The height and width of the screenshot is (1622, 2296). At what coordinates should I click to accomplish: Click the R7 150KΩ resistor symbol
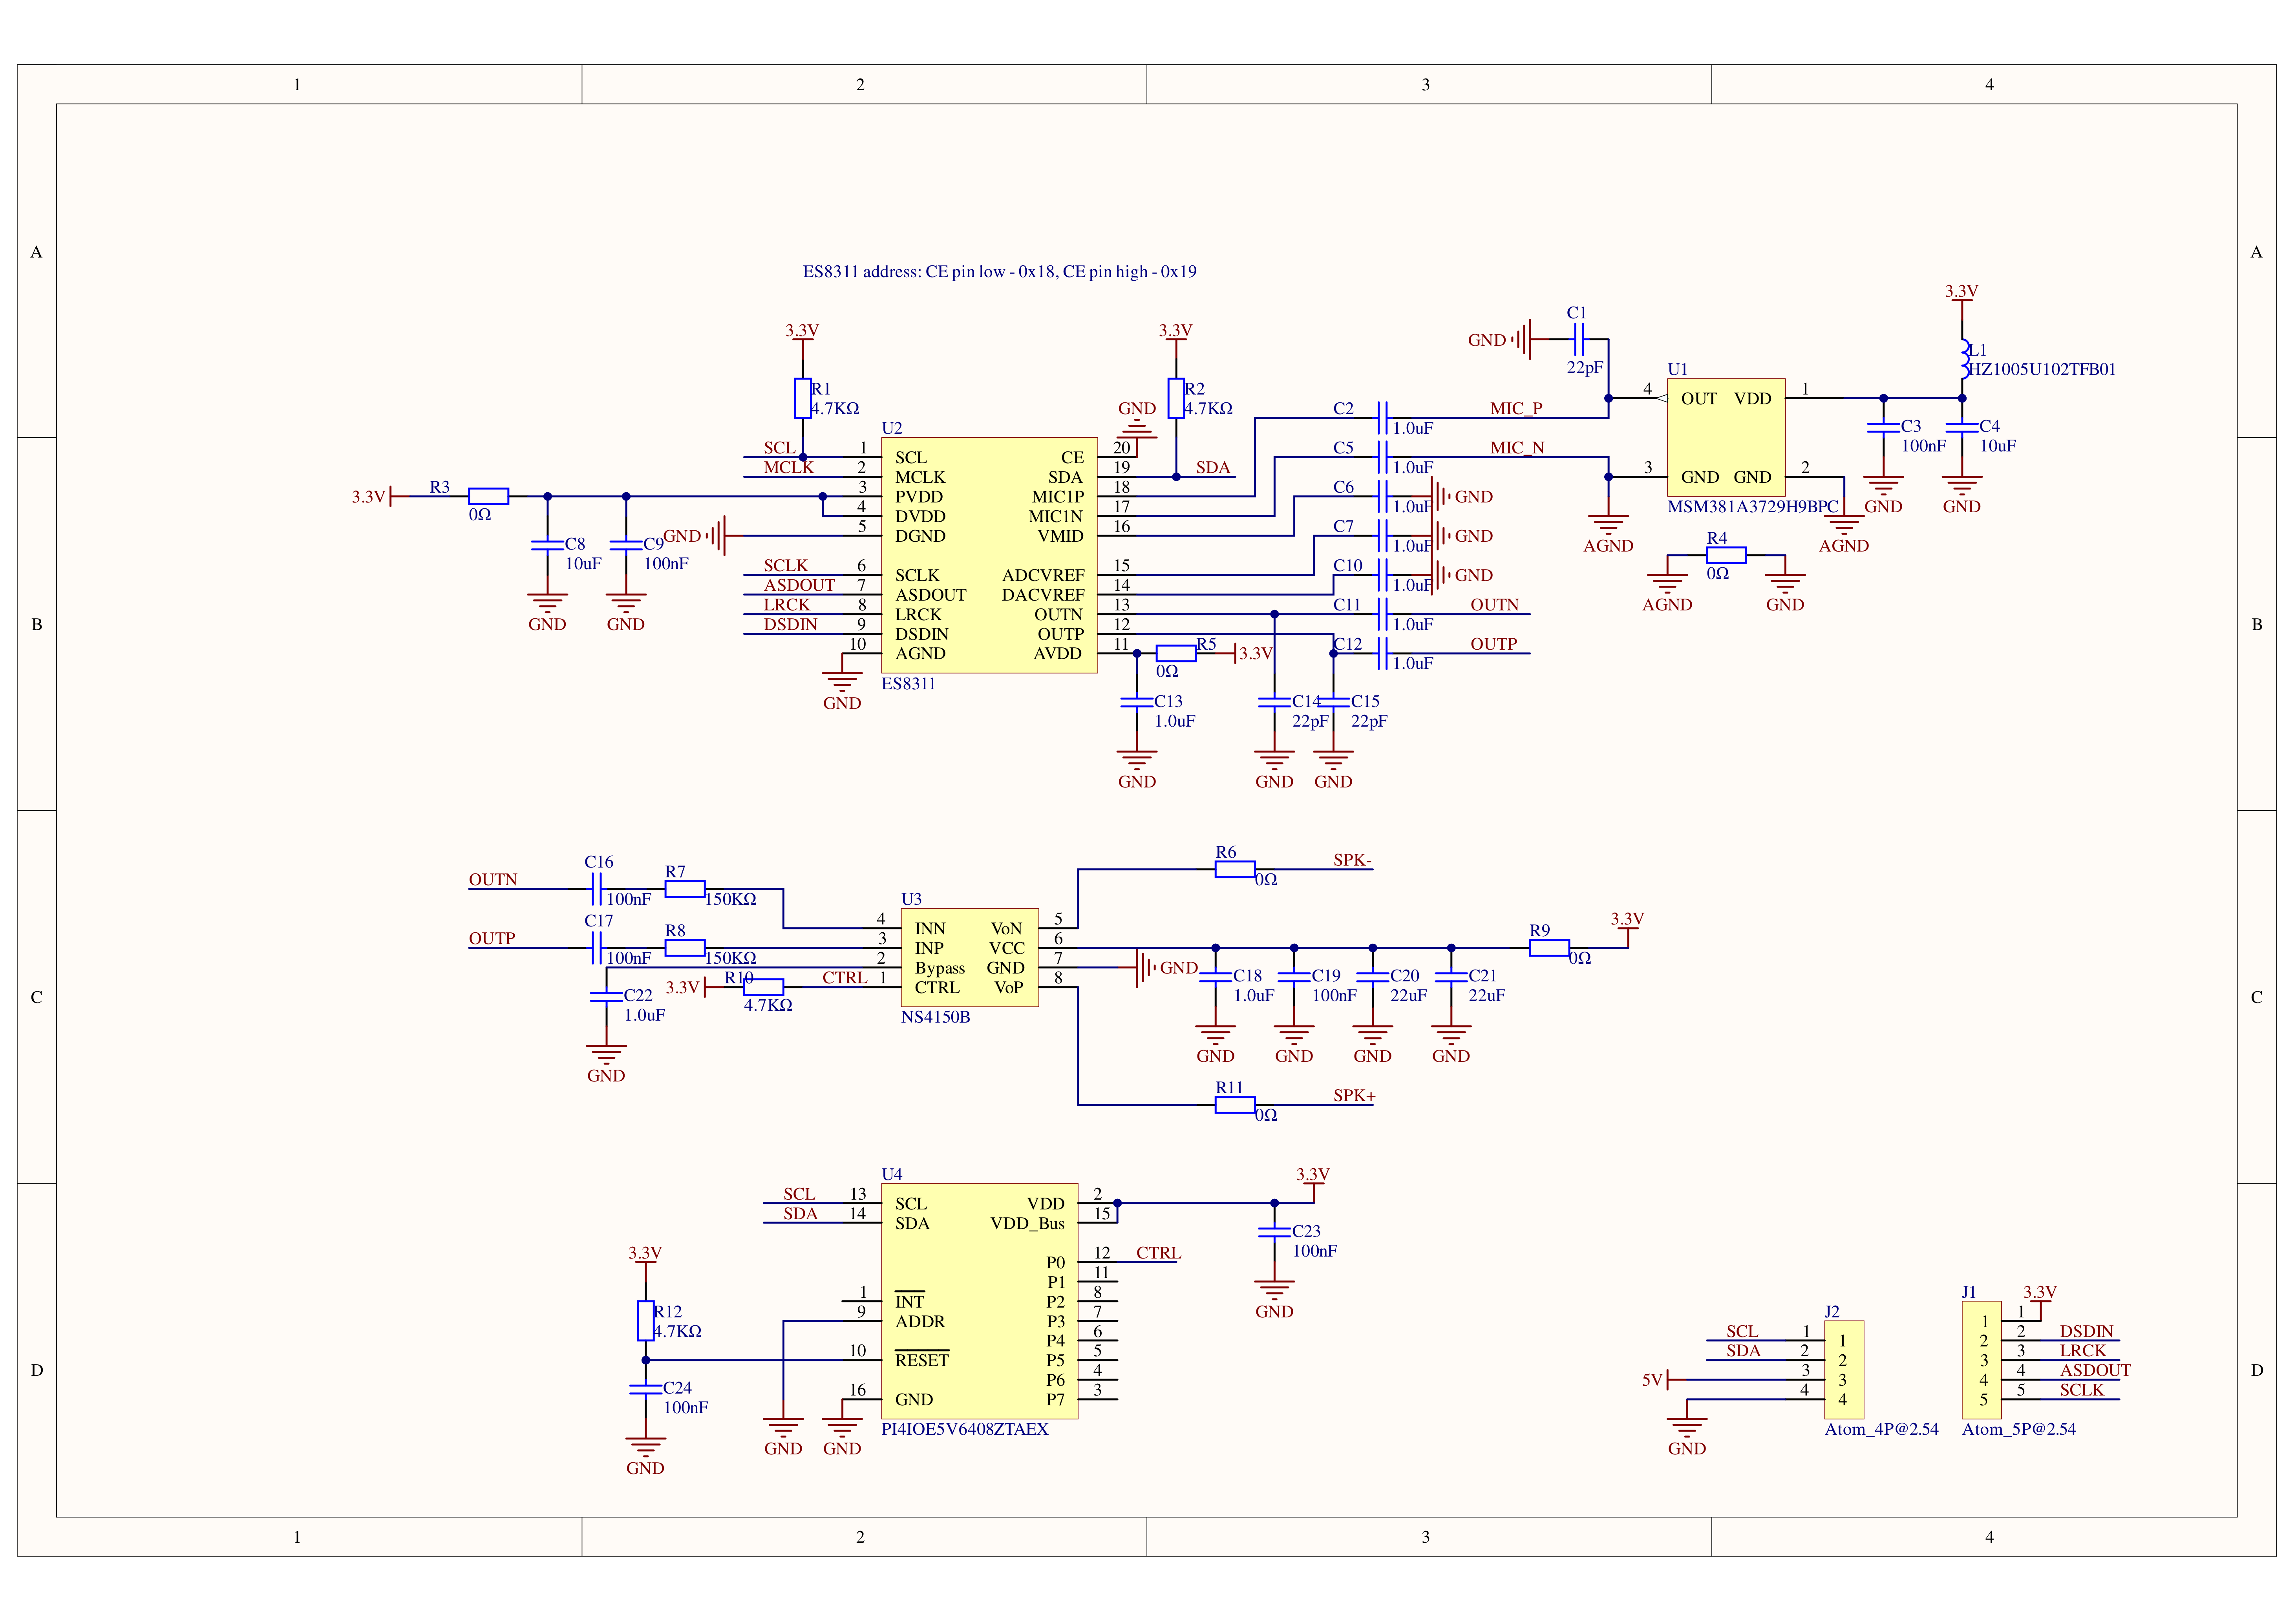(685, 889)
